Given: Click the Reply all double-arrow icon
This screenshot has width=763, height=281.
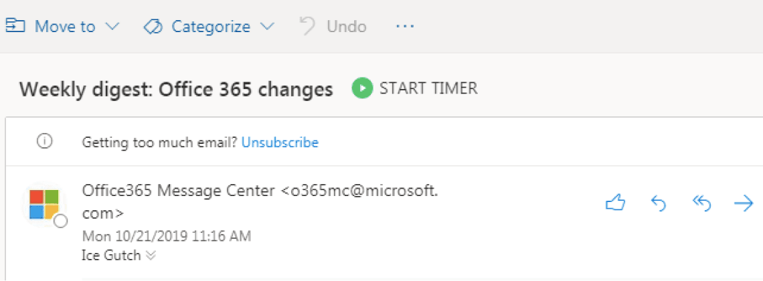Looking at the screenshot, I should click(701, 203).
